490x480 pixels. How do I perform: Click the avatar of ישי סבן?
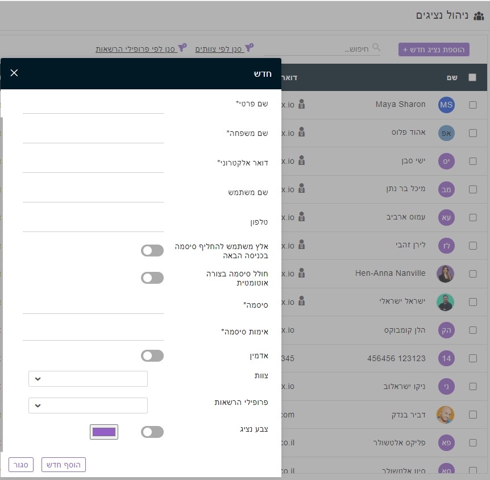(446, 161)
